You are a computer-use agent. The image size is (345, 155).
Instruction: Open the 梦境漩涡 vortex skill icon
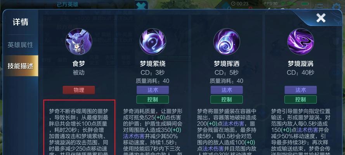click(x=300, y=42)
